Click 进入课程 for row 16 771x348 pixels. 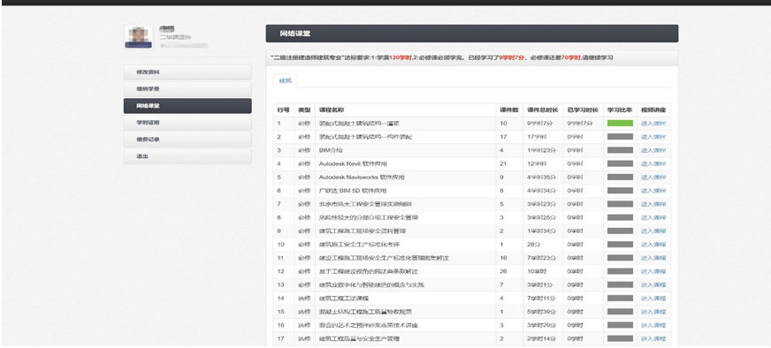pyautogui.click(x=653, y=325)
